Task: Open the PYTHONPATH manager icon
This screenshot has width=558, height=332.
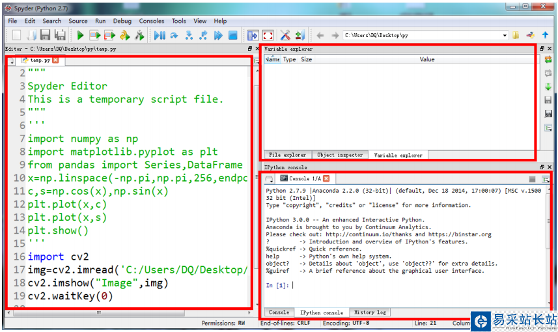Action: pos(300,35)
